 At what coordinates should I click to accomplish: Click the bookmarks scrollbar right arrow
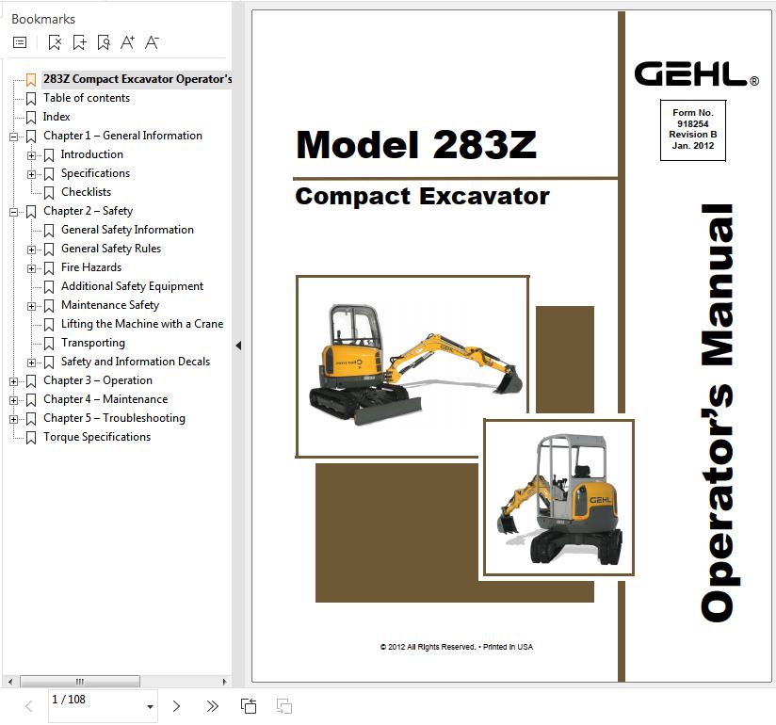click(x=225, y=682)
